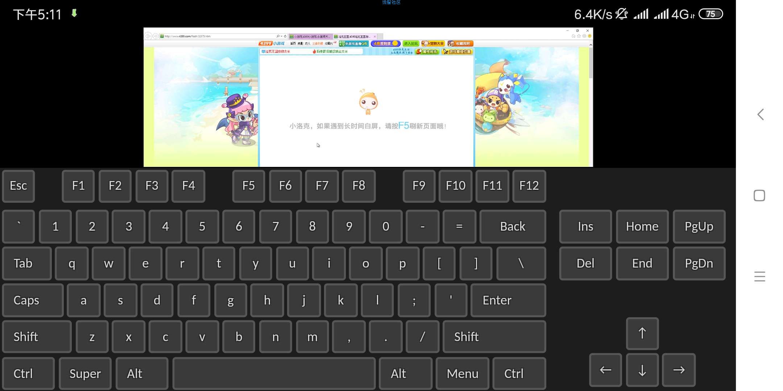Tap Android recent apps menu icon
Screen dimensions: 783x391
pos(760,277)
